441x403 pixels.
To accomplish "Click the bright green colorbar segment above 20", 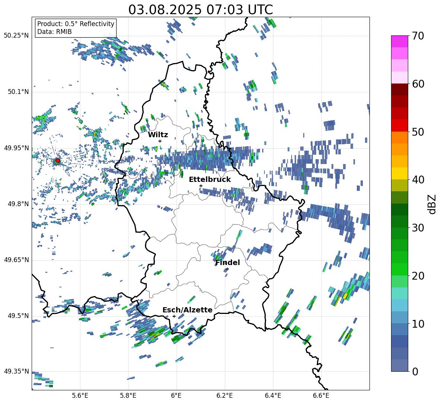I will (399, 269).
